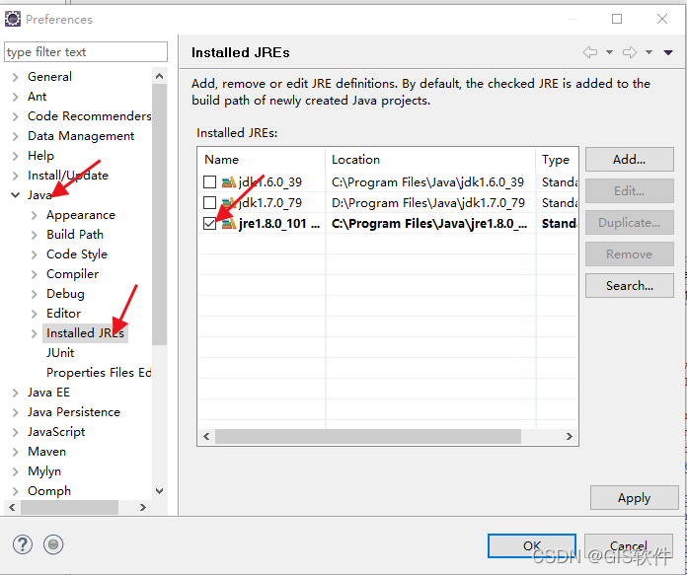
Task: Expand the Appearance subnode
Action: pyautogui.click(x=35, y=215)
